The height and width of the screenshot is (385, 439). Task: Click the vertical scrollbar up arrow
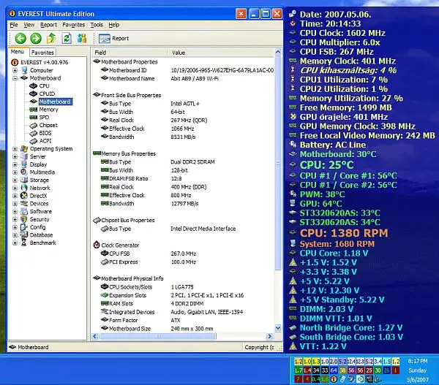(x=278, y=52)
